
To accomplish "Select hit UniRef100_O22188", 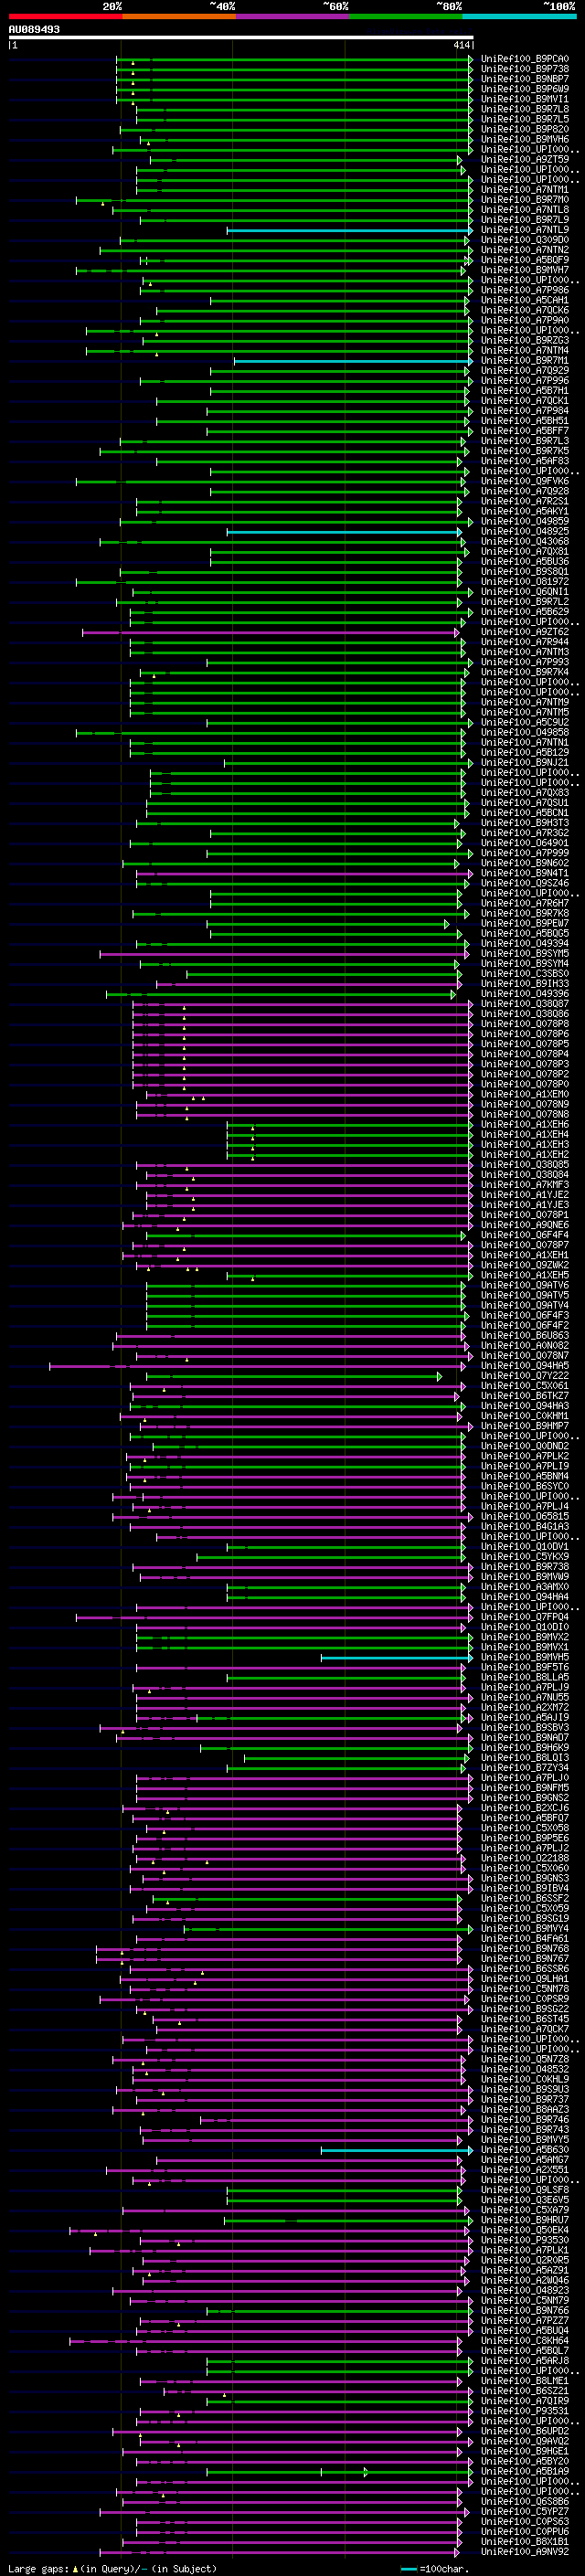I will [524, 1859].
